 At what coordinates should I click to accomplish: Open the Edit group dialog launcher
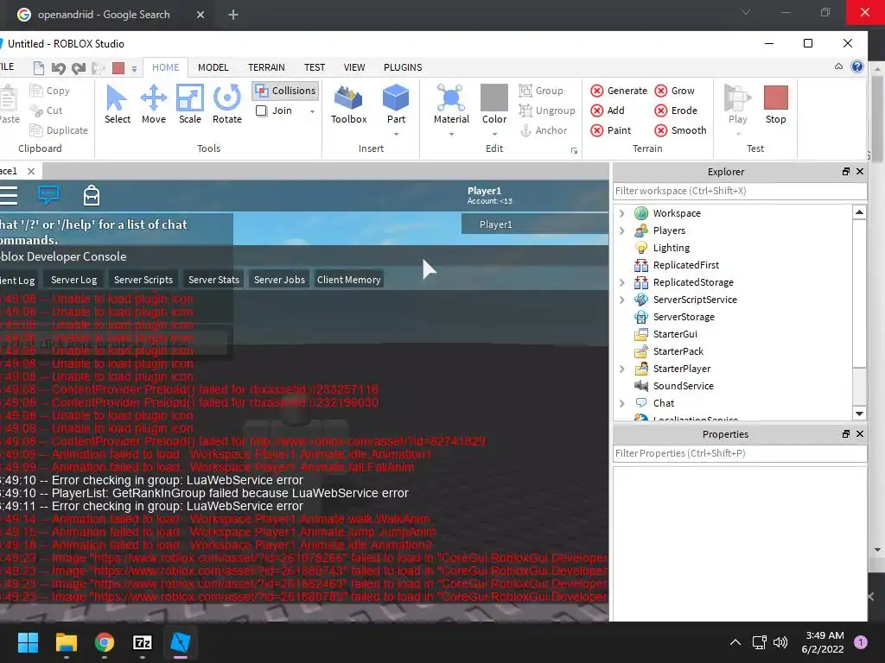click(574, 150)
